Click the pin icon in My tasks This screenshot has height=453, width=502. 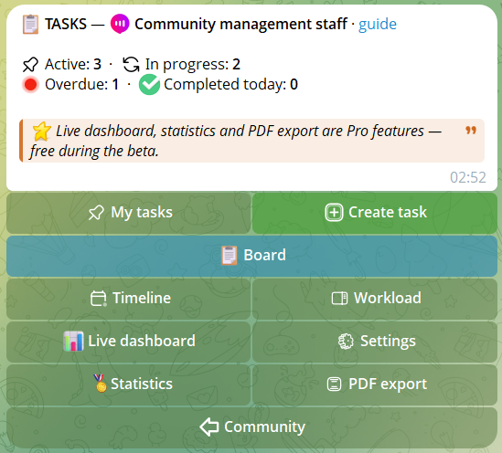click(x=96, y=213)
